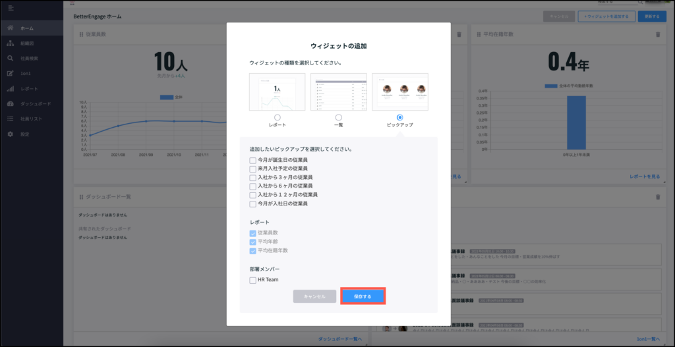Click blue bar in 平均在籍年数 chart
This screenshot has height=347, width=675.
576,122
